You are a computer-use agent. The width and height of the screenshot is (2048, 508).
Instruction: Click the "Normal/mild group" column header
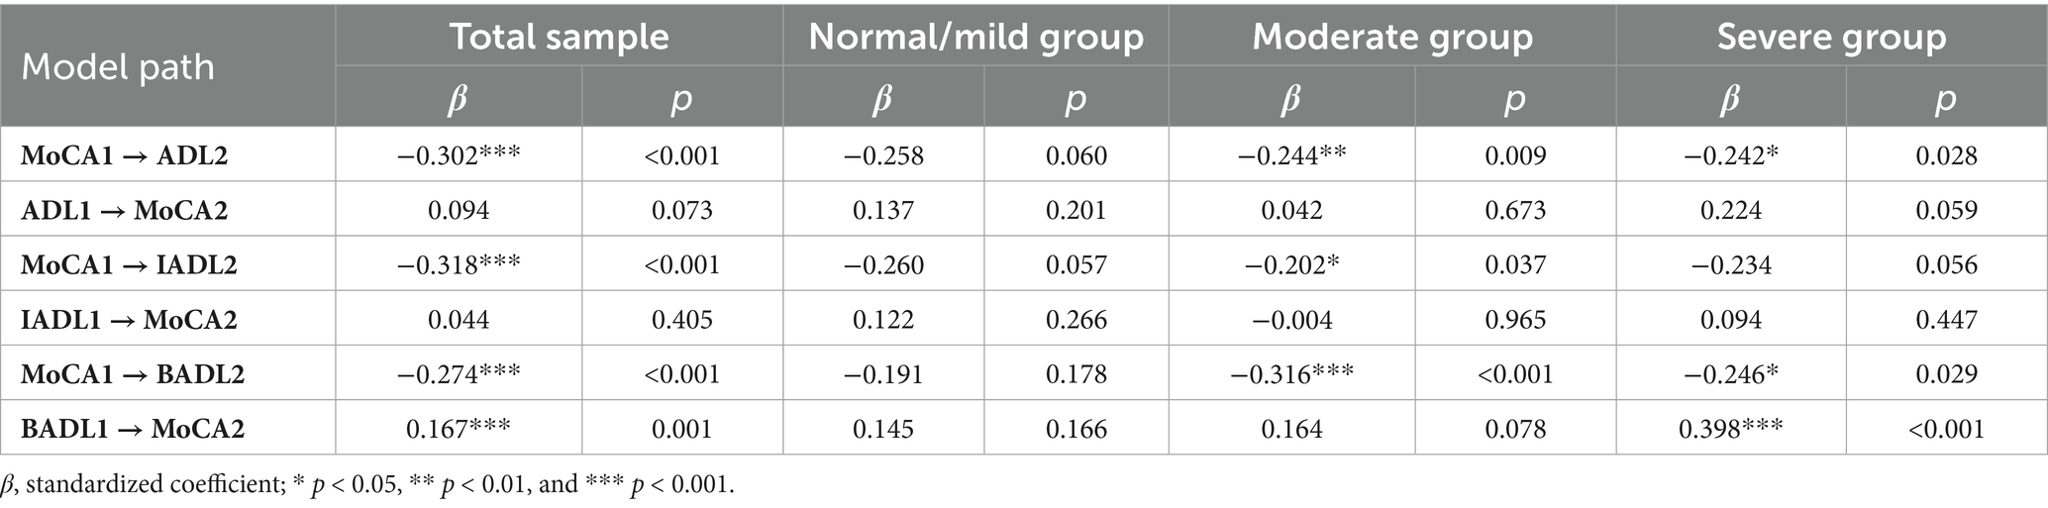[975, 37]
